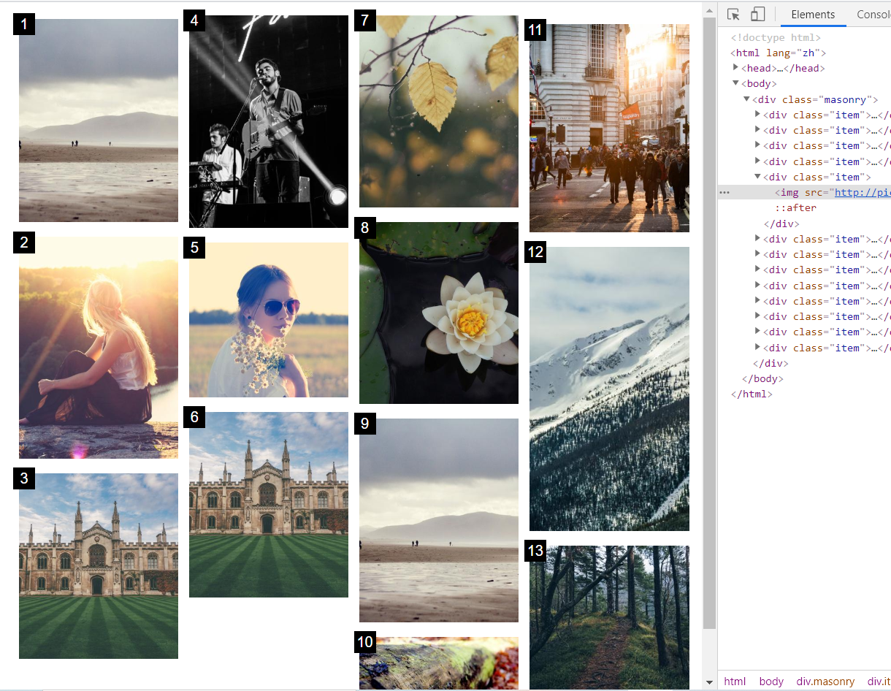Click image 3, the college building lawn

(99, 566)
